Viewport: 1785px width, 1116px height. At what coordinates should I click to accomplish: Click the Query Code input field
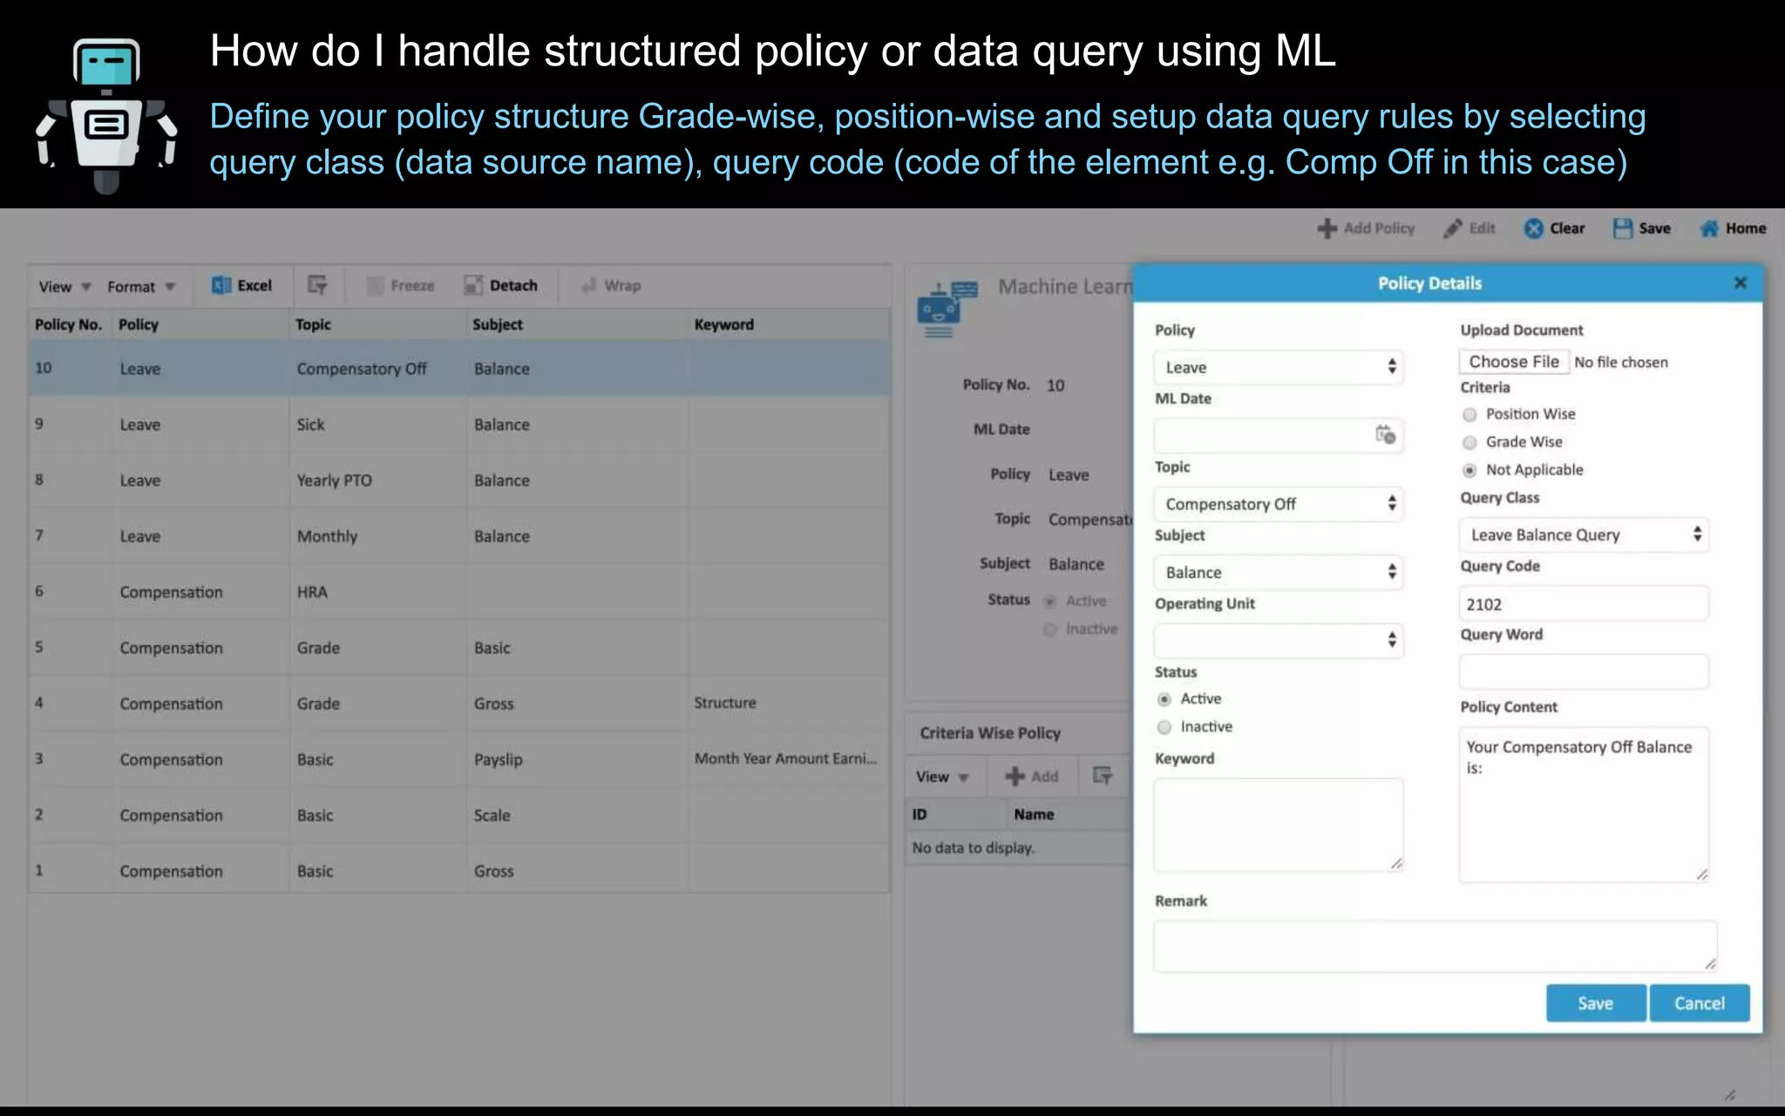pyautogui.click(x=1583, y=604)
